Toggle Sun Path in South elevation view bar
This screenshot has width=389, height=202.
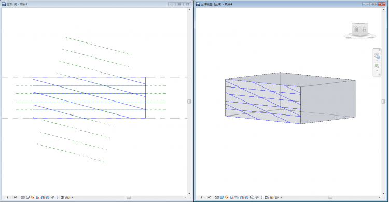click(x=33, y=197)
